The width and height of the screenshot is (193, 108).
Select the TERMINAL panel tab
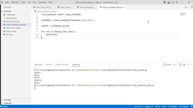click(x=76, y=65)
